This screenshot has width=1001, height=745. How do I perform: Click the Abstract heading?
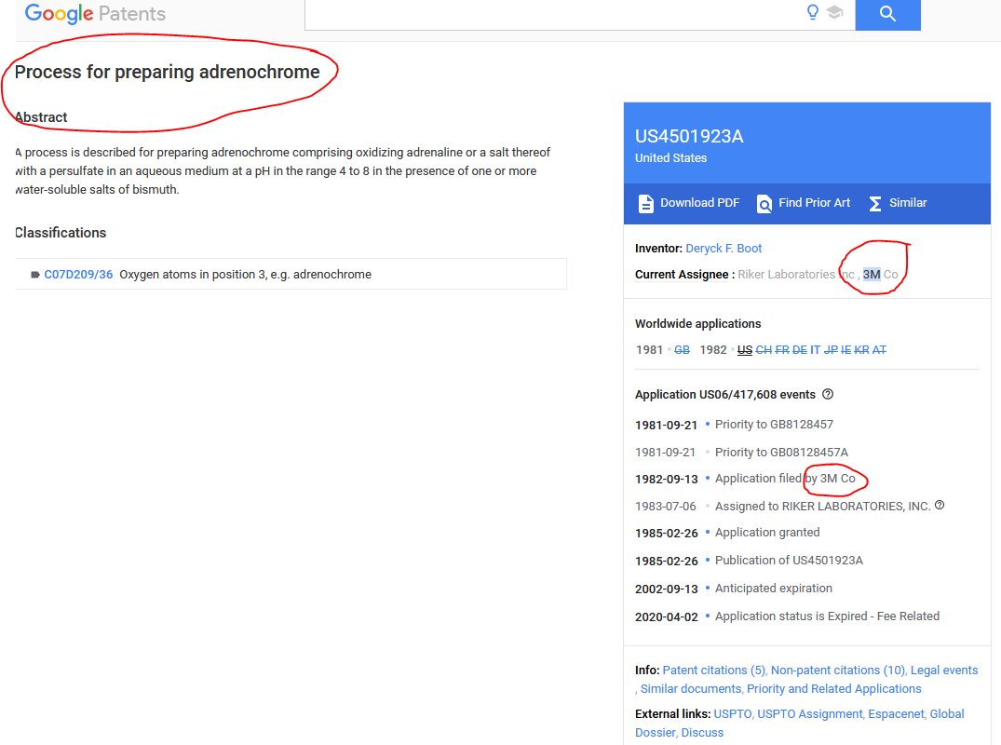(41, 117)
